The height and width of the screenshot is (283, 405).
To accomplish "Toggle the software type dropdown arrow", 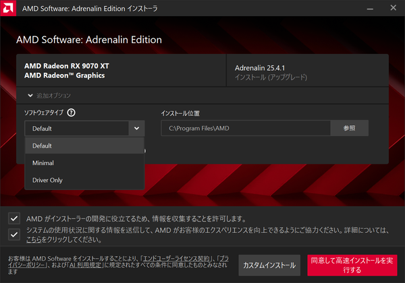I will coord(136,128).
